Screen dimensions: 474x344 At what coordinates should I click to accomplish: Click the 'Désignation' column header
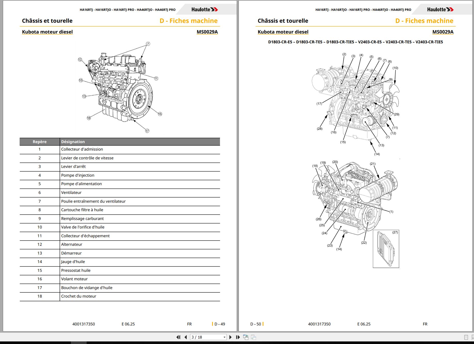point(140,142)
